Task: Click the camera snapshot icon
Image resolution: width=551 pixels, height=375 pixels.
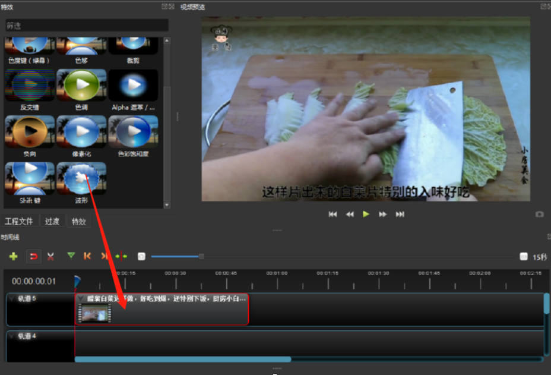Action: [x=539, y=214]
